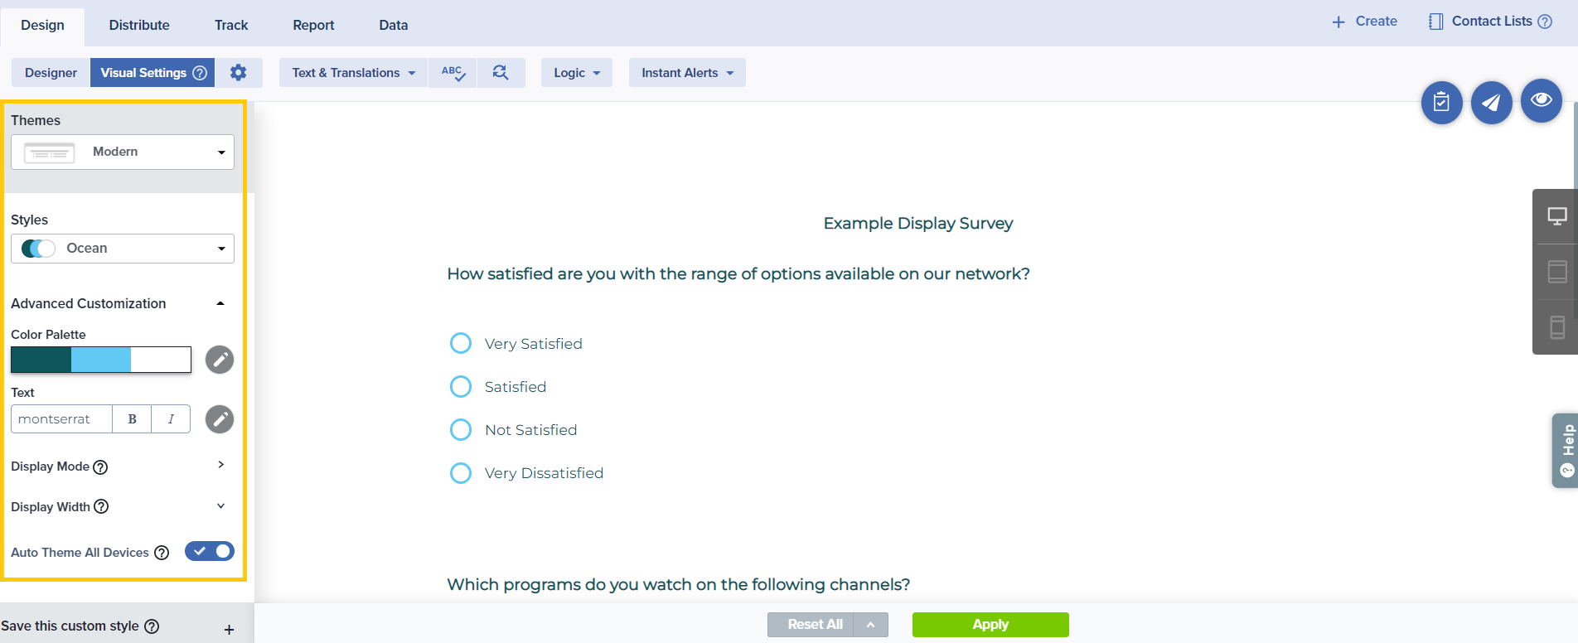Switch to mobile device preview

(x=1556, y=327)
